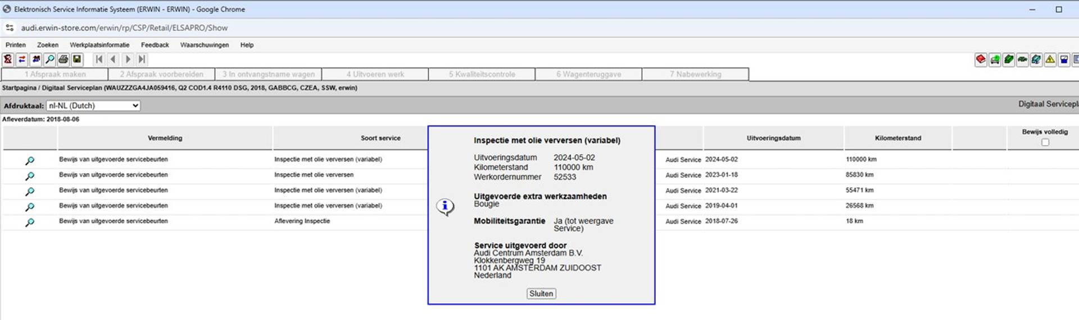
Task: Click the red hourglass icon in the toolbar
Action: [x=8, y=59]
